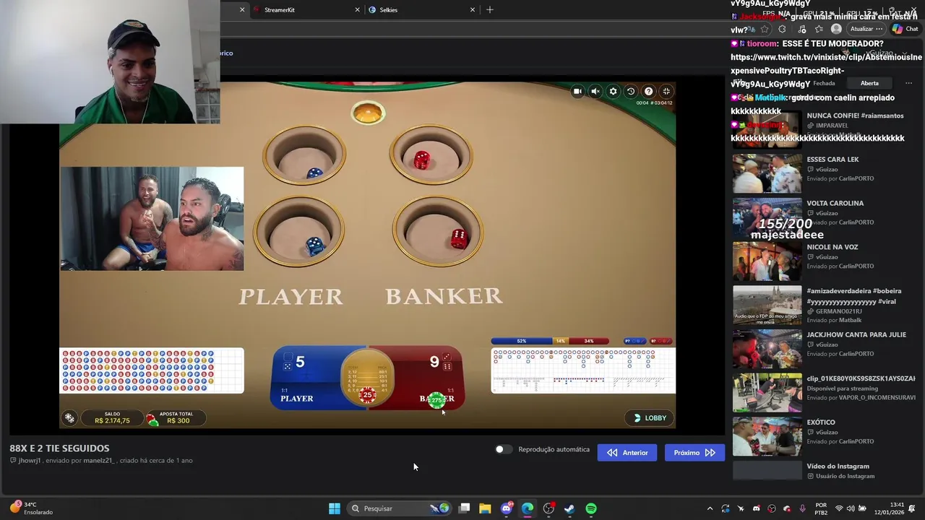Viewport: 925px width, 520px height.
Task: Open the Copilot Chat button
Action: click(905, 29)
